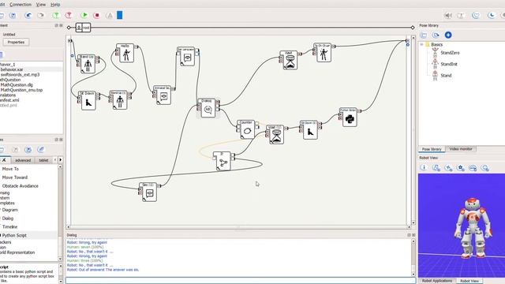Click the blue battery indicator in toolbar
Viewport: 505px width, 284px height.
click(119, 15)
